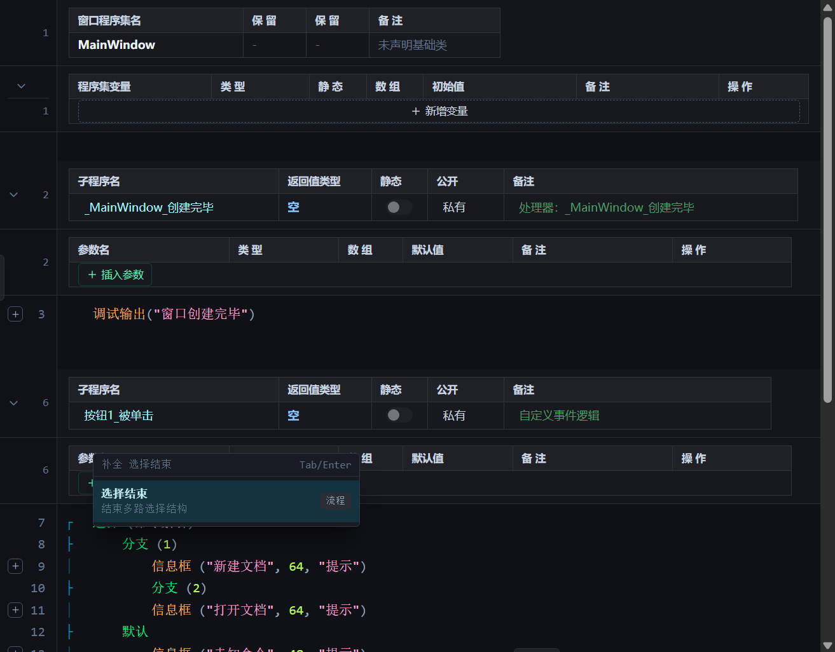835x652 pixels.
Task: Click code line 信息框 ("打开文档"...)
Action: [x=259, y=610]
